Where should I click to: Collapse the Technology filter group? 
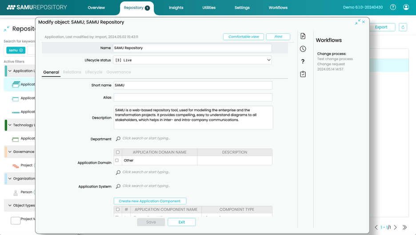click(10, 125)
